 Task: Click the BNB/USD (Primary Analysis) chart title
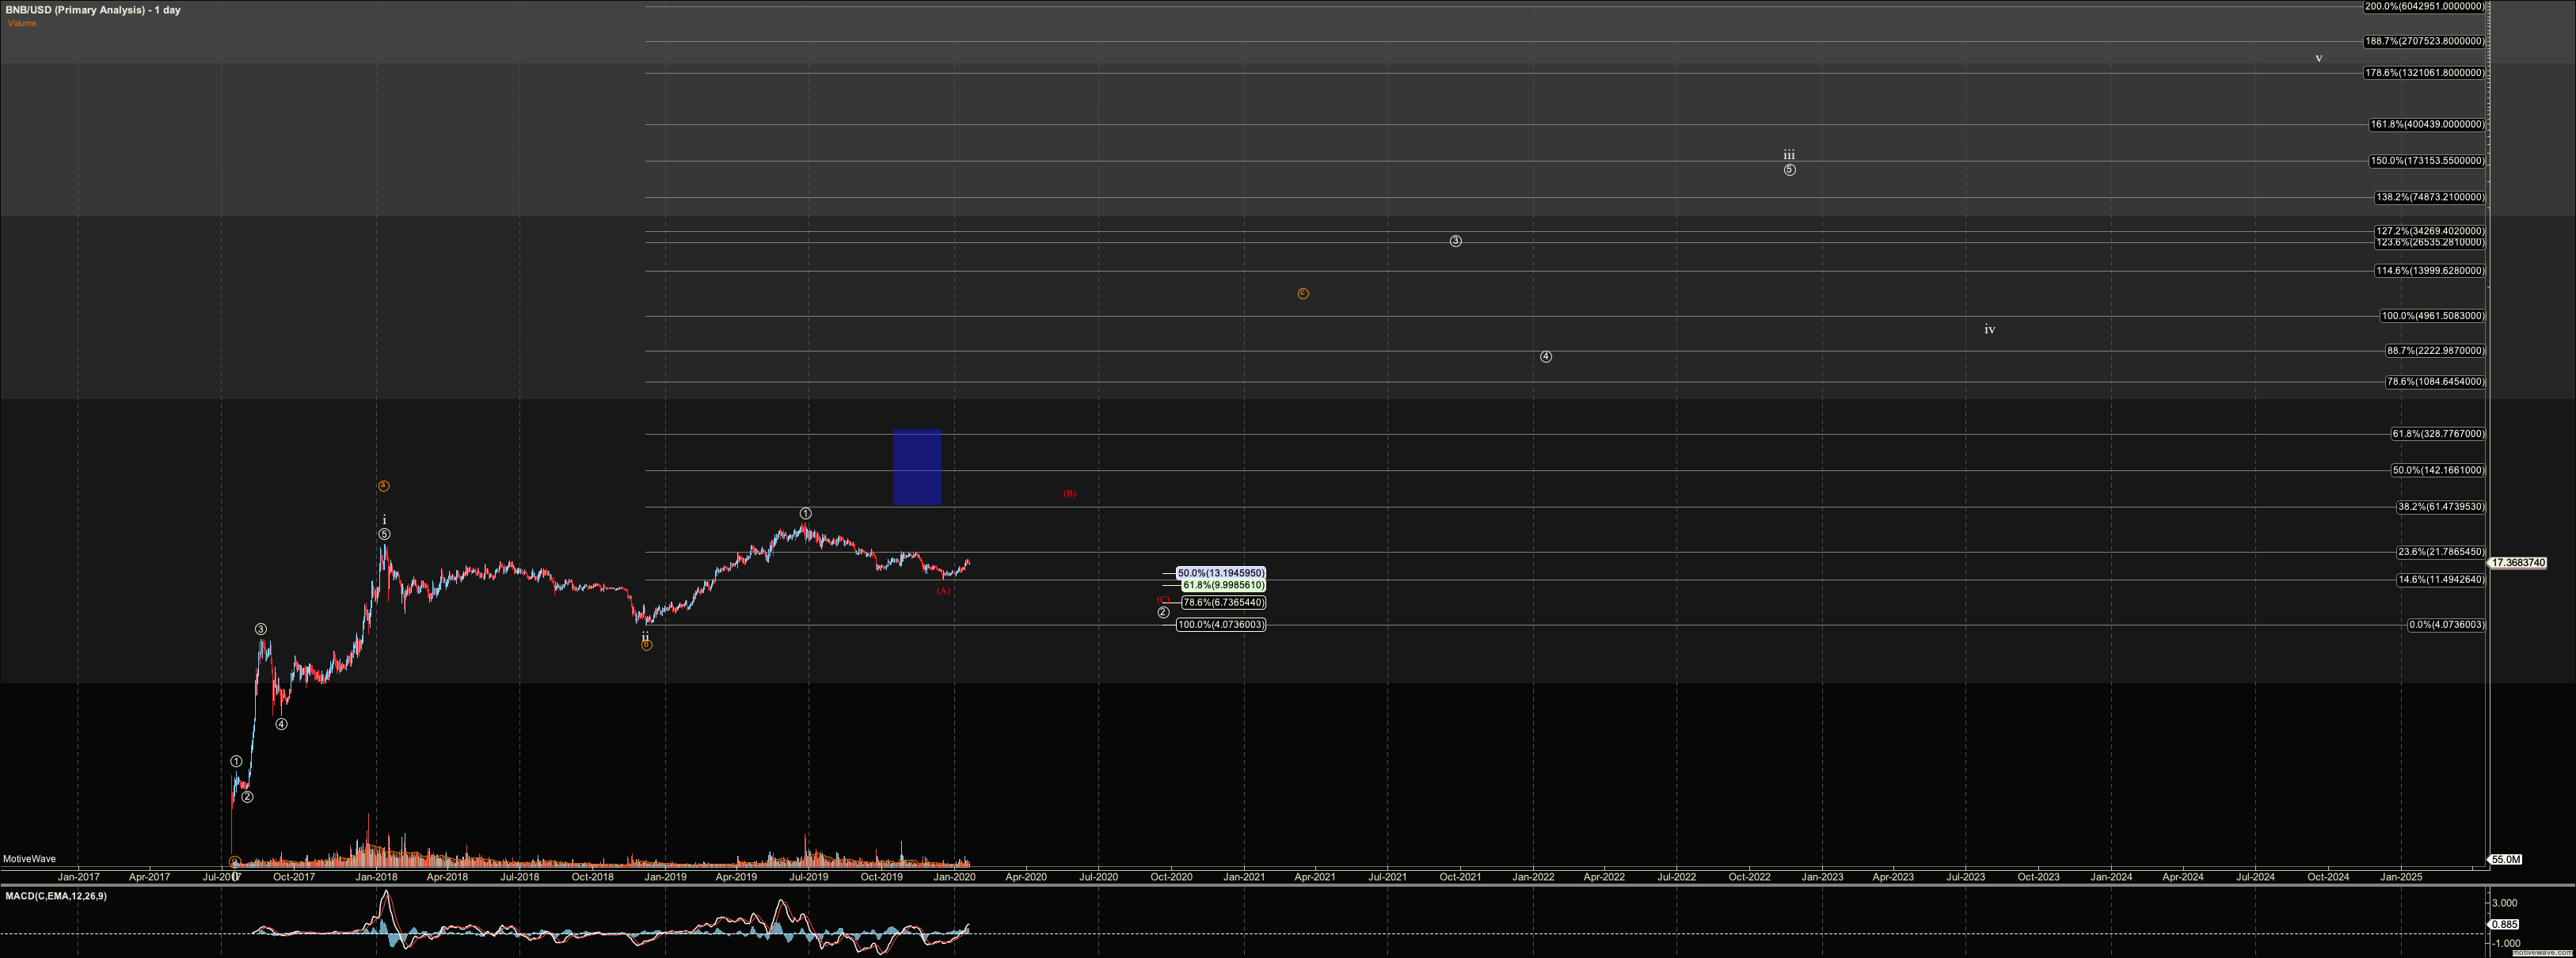pos(93,10)
